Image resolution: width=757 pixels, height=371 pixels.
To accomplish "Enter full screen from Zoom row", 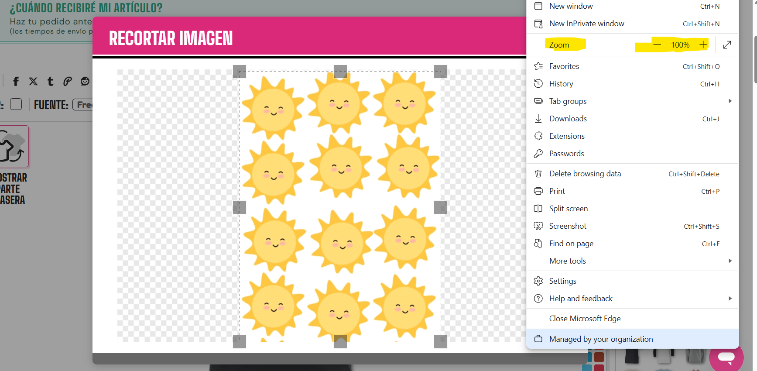I will 727,45.
